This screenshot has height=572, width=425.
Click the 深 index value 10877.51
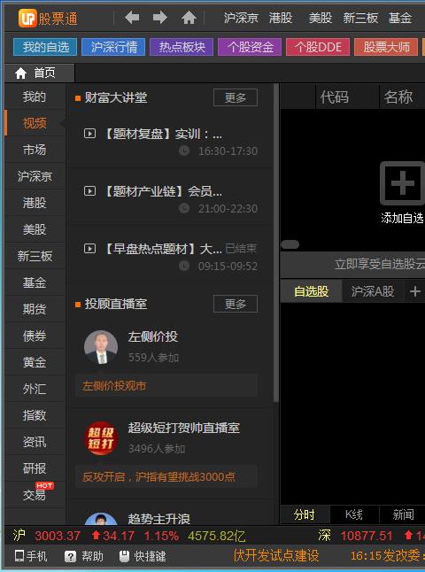[367, 536]
